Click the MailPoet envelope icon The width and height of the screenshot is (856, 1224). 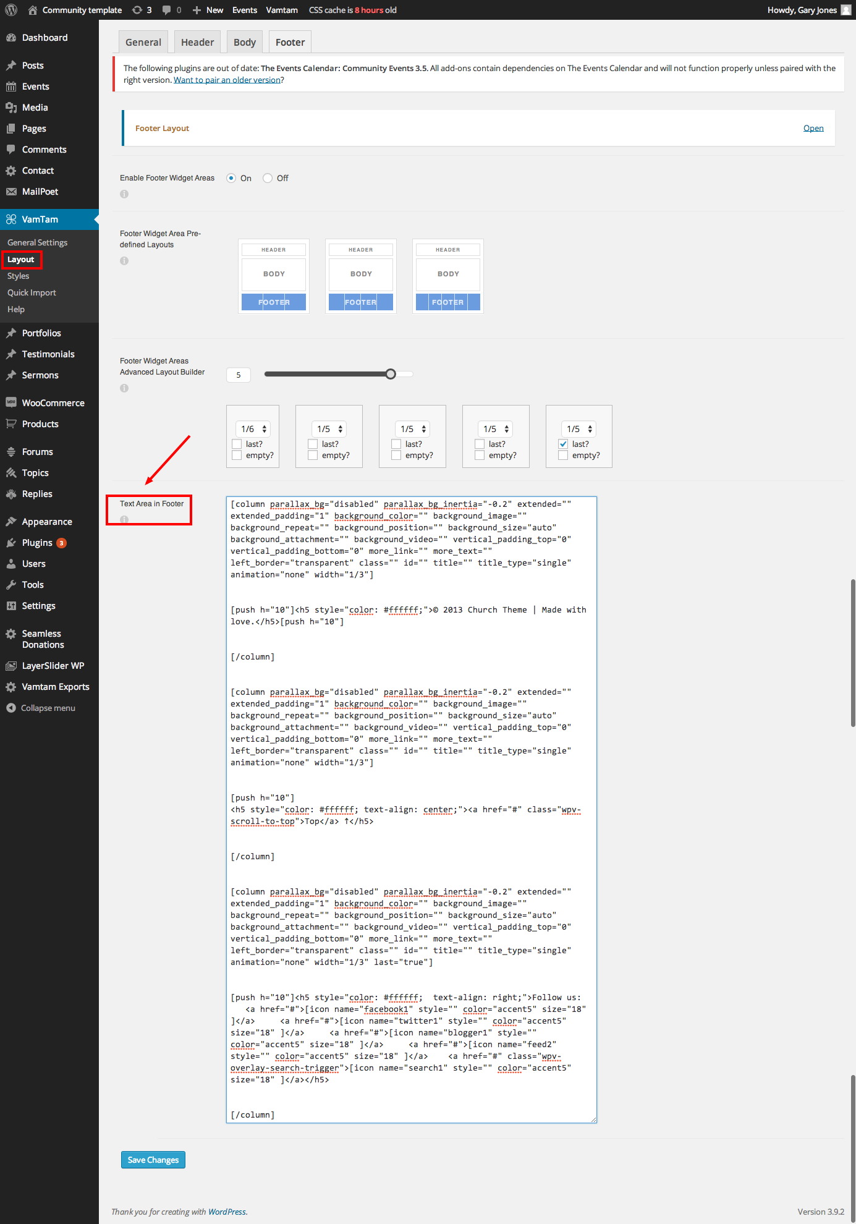click(x=11, y=192)
